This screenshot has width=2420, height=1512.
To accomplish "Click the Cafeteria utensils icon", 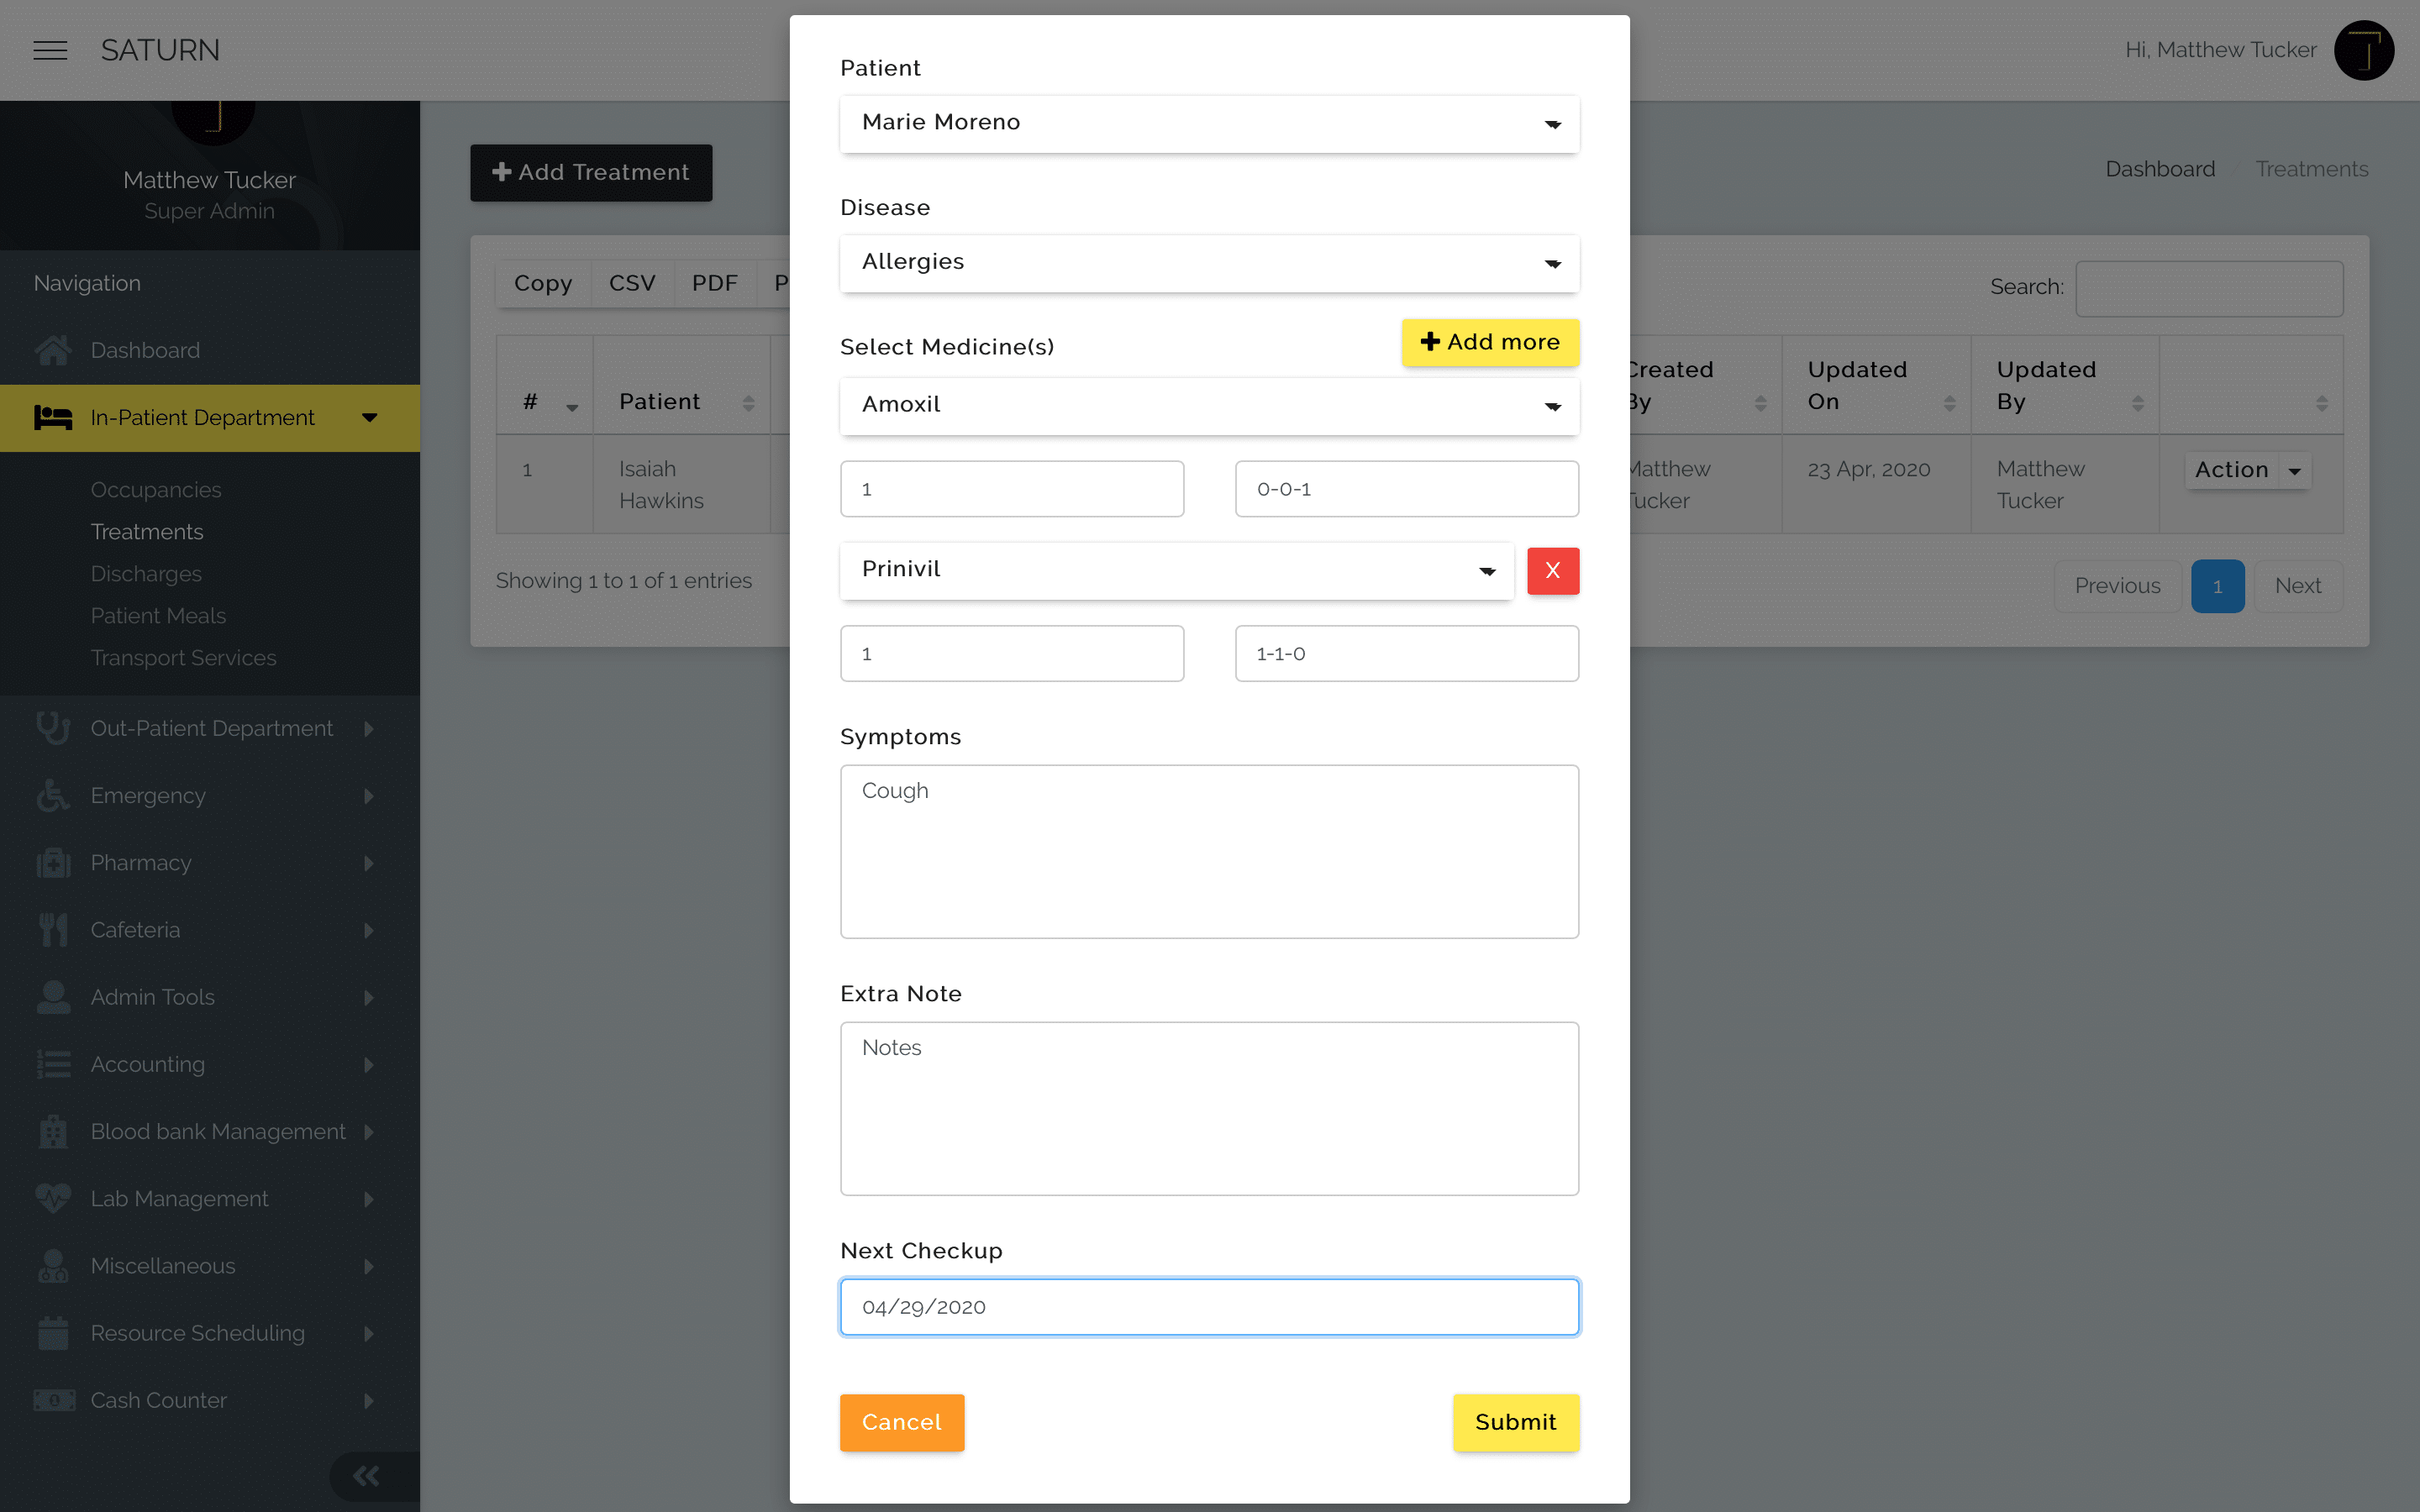I will click(53, 930).
